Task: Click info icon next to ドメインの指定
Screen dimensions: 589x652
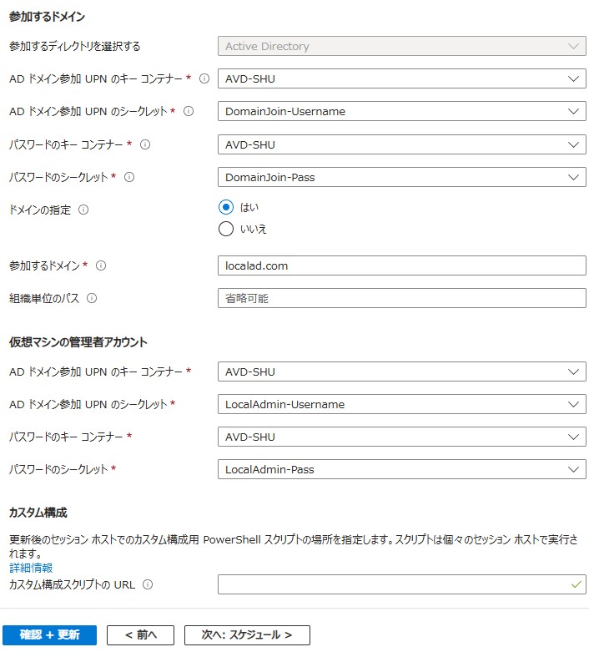Action: (83, 210)
